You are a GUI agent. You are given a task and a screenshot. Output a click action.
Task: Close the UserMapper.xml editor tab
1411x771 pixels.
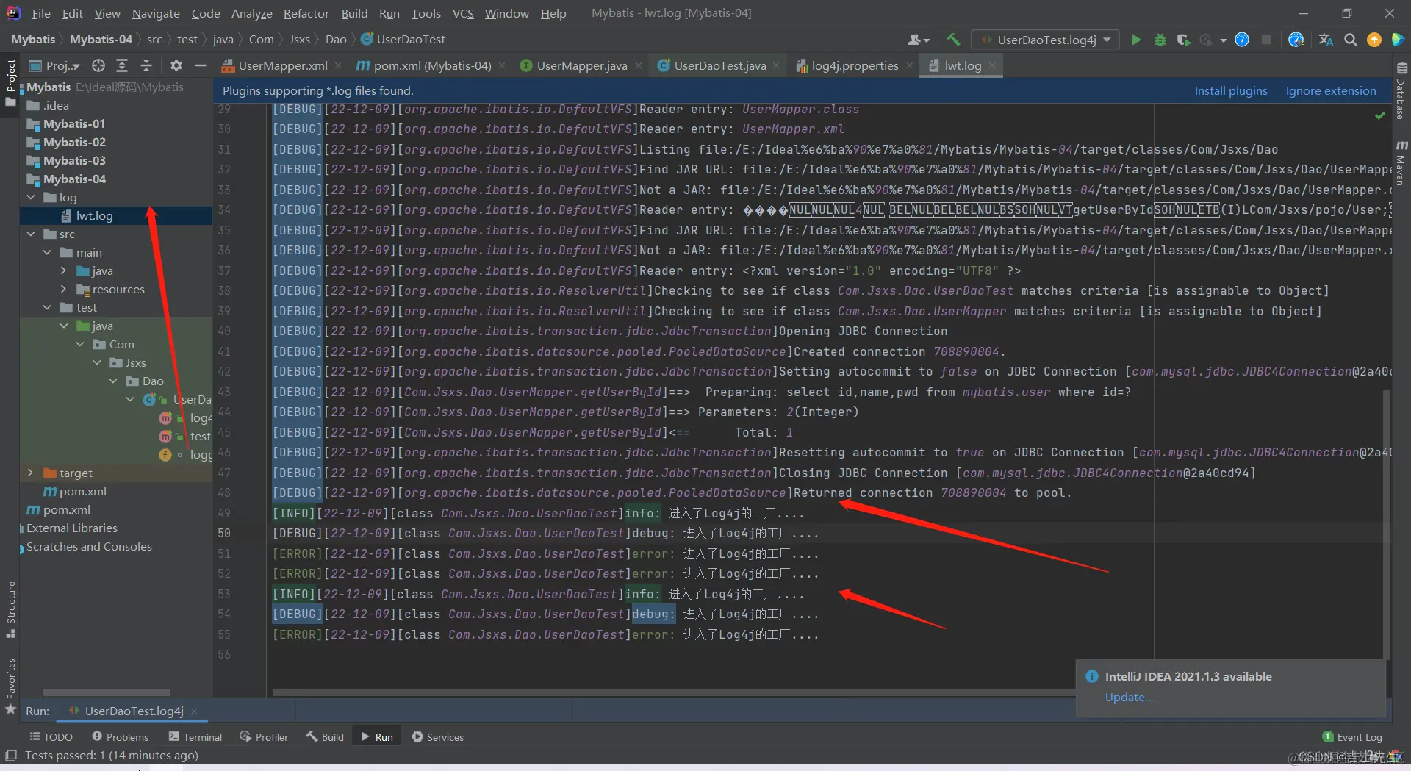pos(338,65)
